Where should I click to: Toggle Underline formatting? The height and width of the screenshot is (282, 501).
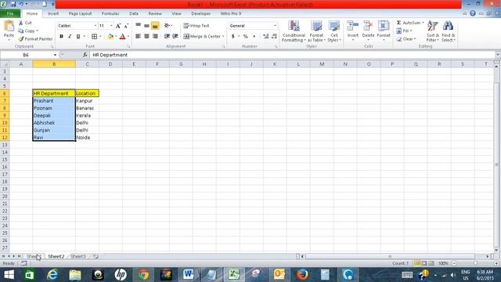tap(78, 37)
